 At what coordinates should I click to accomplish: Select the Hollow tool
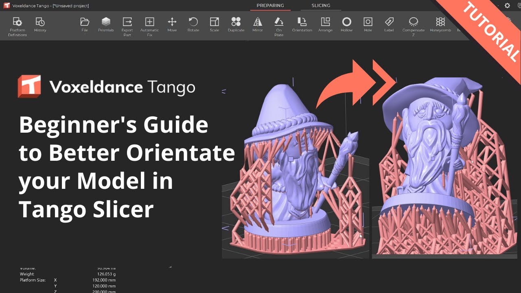click(346, 24)
